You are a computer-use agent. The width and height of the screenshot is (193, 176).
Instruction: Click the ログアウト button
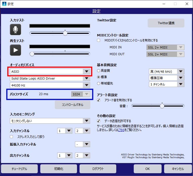pyautogui.click(x=98, y=169)
